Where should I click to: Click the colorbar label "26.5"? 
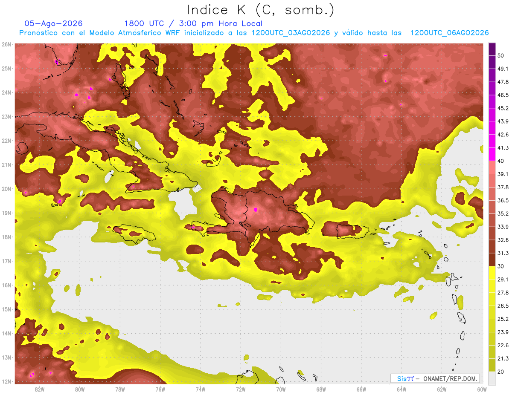[503, 306]
